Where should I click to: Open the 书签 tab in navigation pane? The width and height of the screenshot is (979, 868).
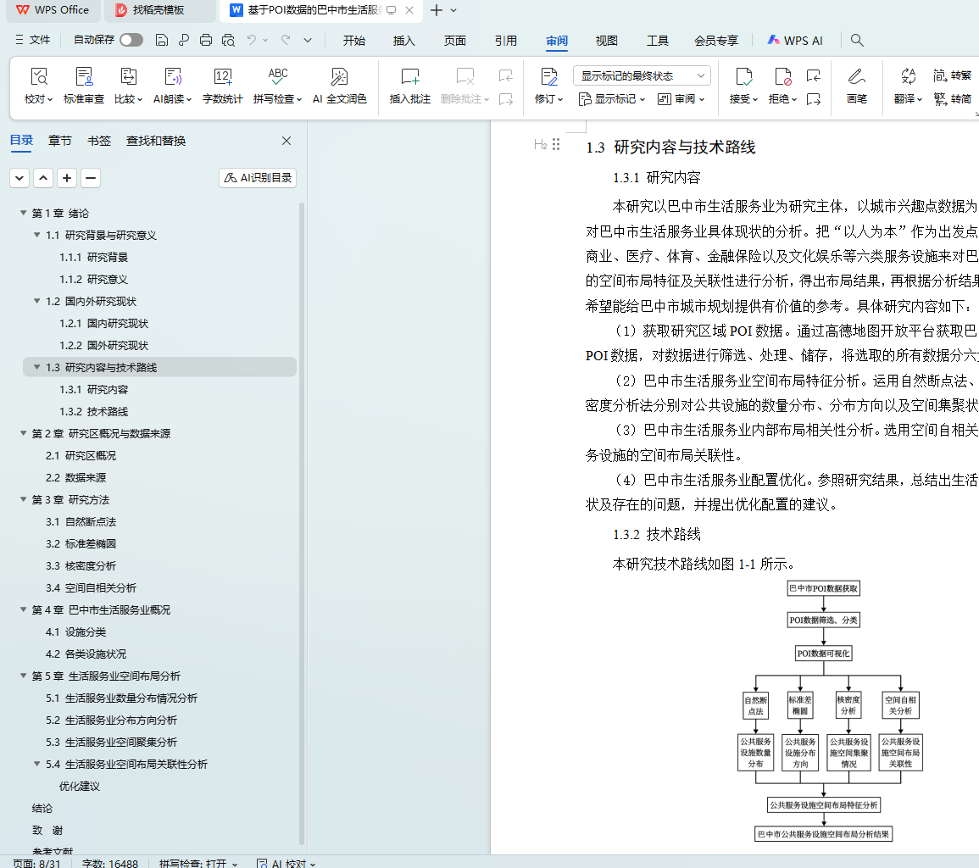(x=99, y=141)
